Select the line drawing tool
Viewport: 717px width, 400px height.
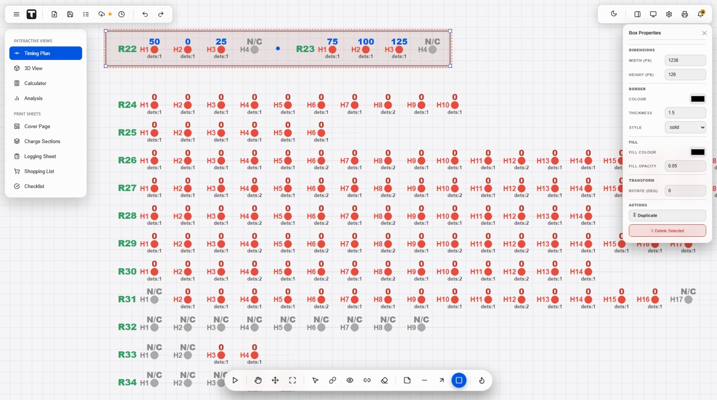pos(424,380)
